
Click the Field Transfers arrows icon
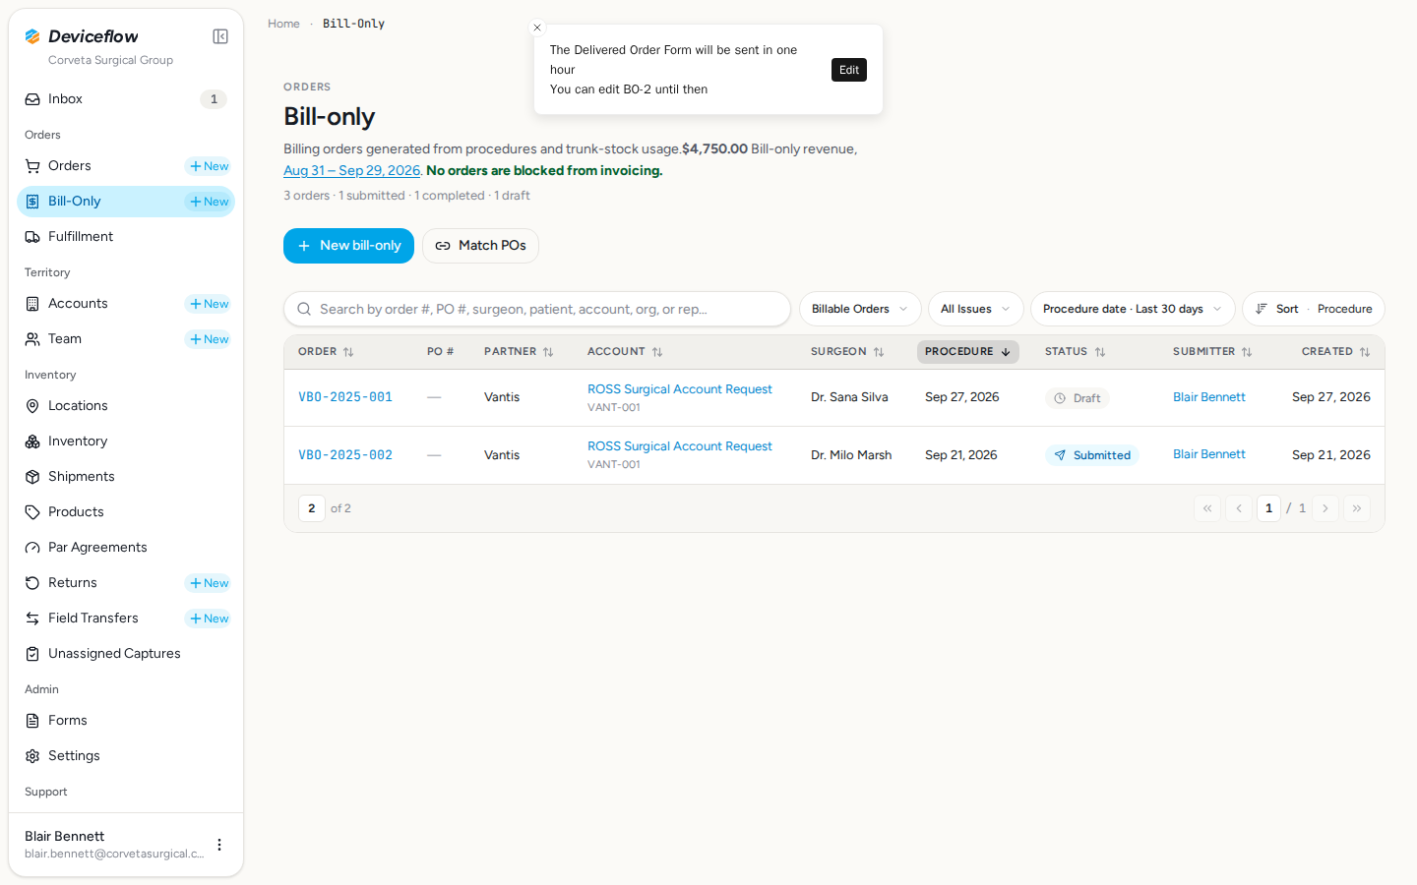coord(32,619)
